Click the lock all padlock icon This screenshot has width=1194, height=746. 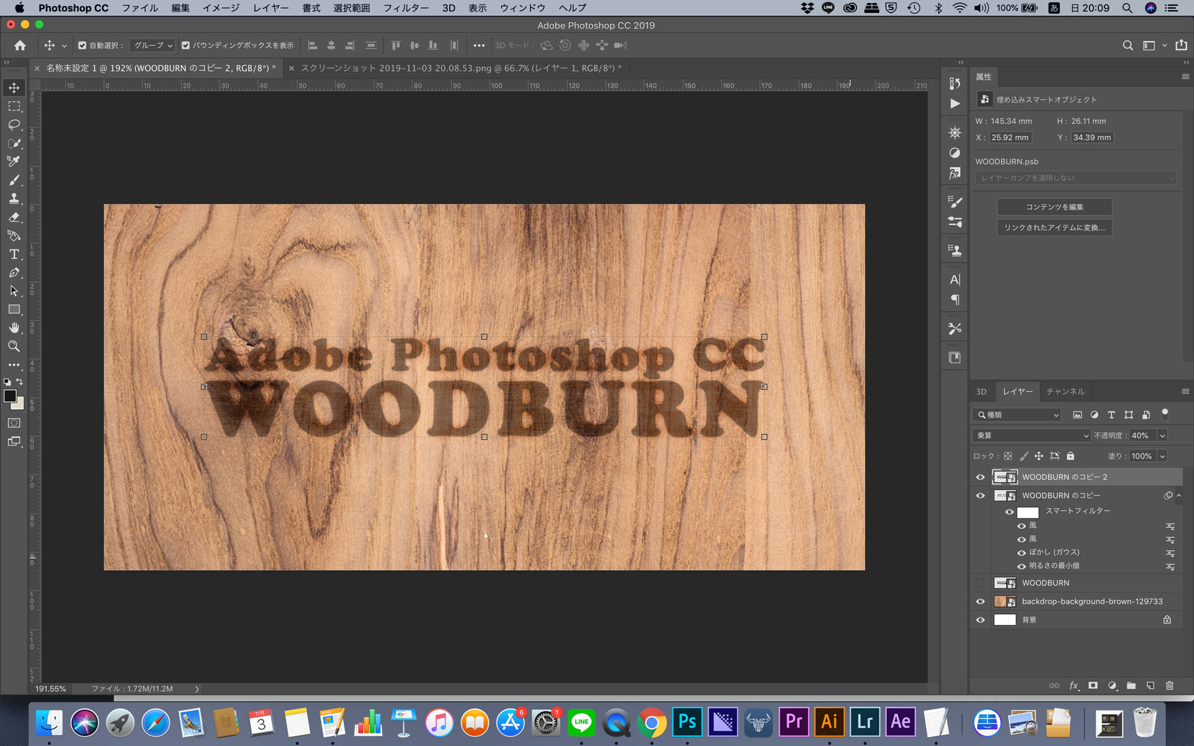point(1070,456)
